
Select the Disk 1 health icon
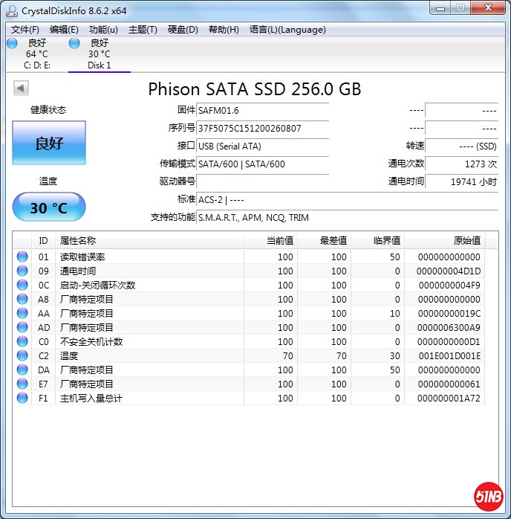[75, 44]
